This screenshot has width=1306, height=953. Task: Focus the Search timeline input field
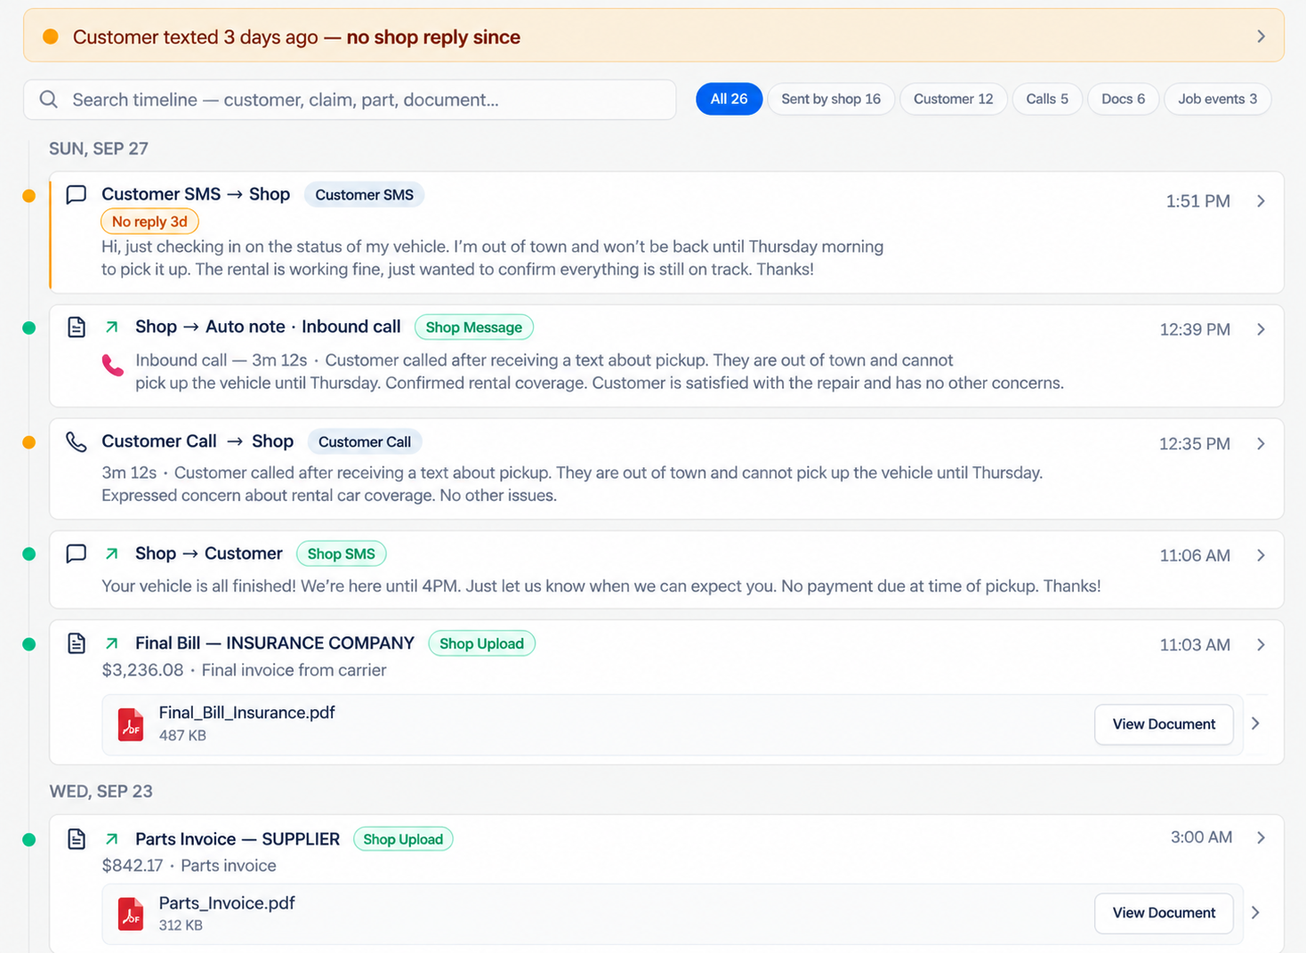pyautogui.click(x=350, y=100)
